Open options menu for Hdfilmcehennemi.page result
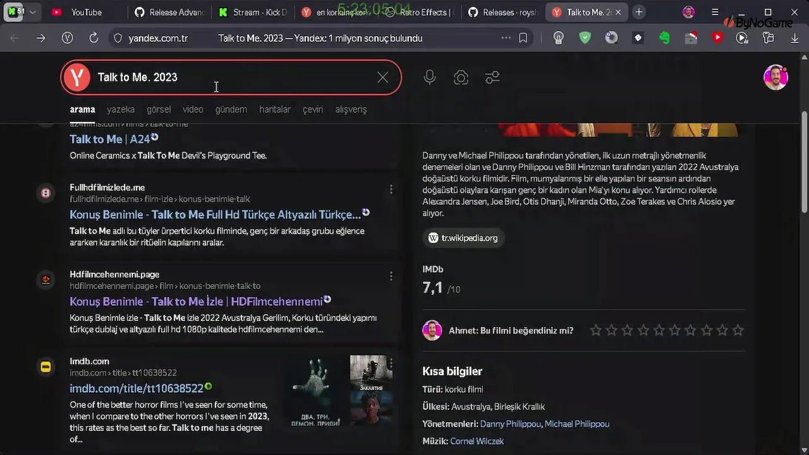This screenshot has height=455, width=809. coord(391,276)
